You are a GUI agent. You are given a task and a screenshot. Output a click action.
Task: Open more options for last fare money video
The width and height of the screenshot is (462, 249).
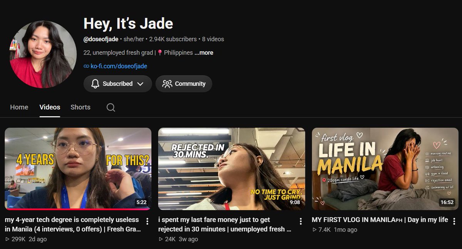301,221
